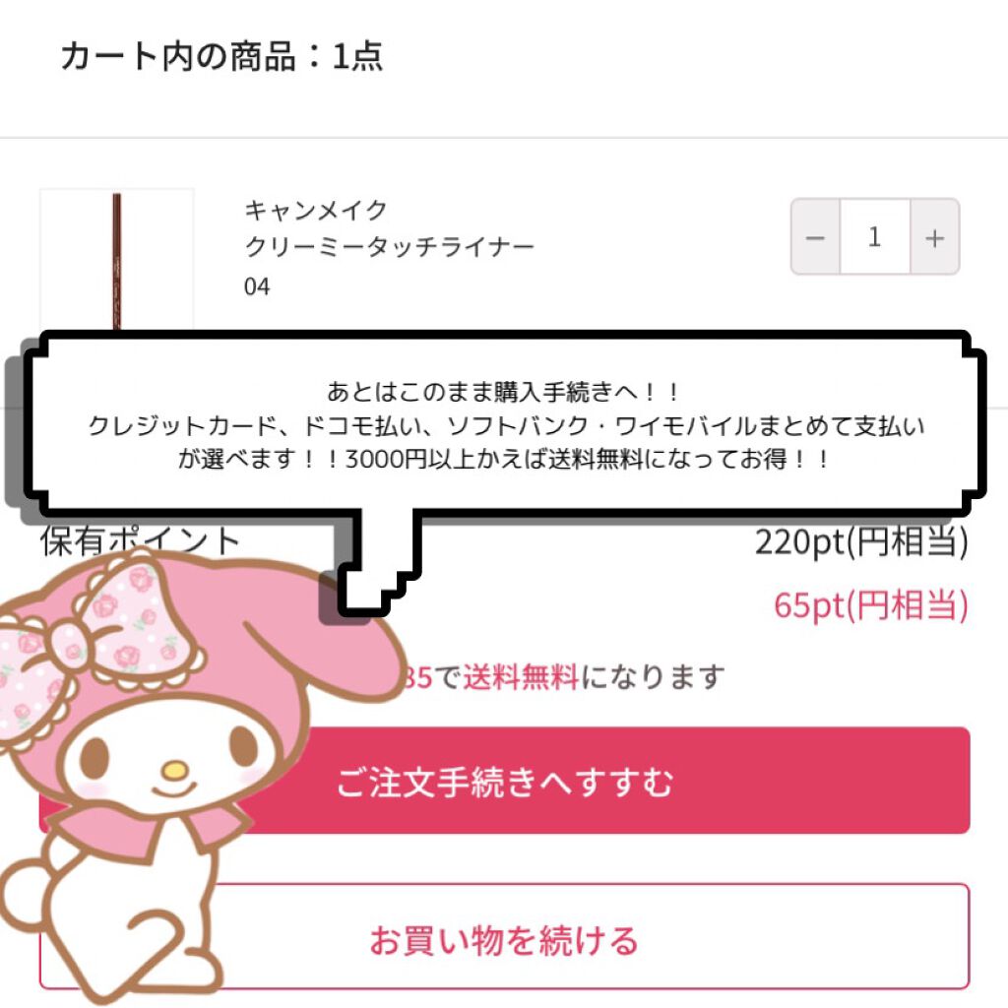Increase quantity with the plus button

point(935,237)
